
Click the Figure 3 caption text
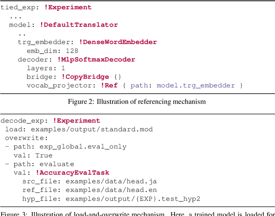pos(137,212)
